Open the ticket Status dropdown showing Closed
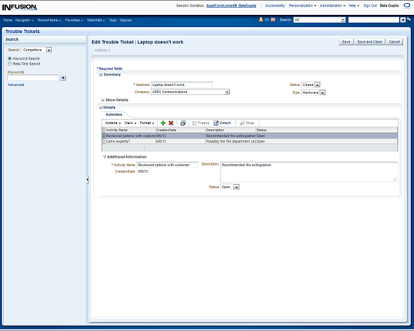The image size is (414, 331). (x=318, y=85)
